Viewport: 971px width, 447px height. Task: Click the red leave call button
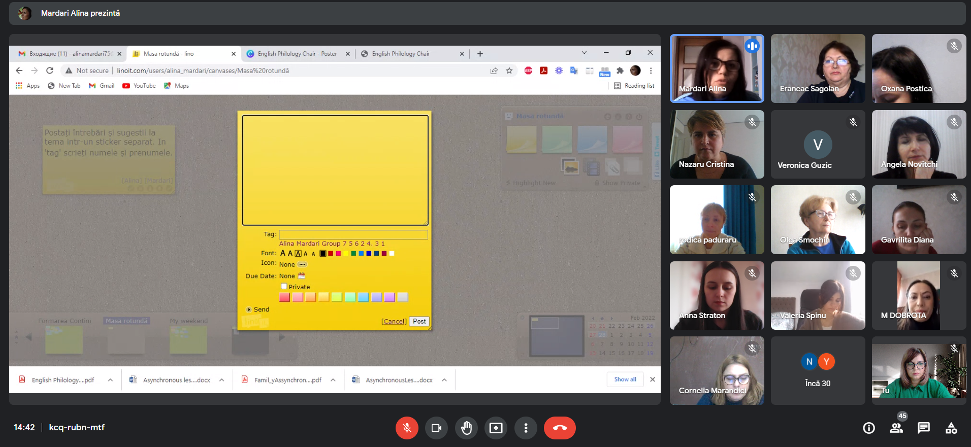point(559,428)
